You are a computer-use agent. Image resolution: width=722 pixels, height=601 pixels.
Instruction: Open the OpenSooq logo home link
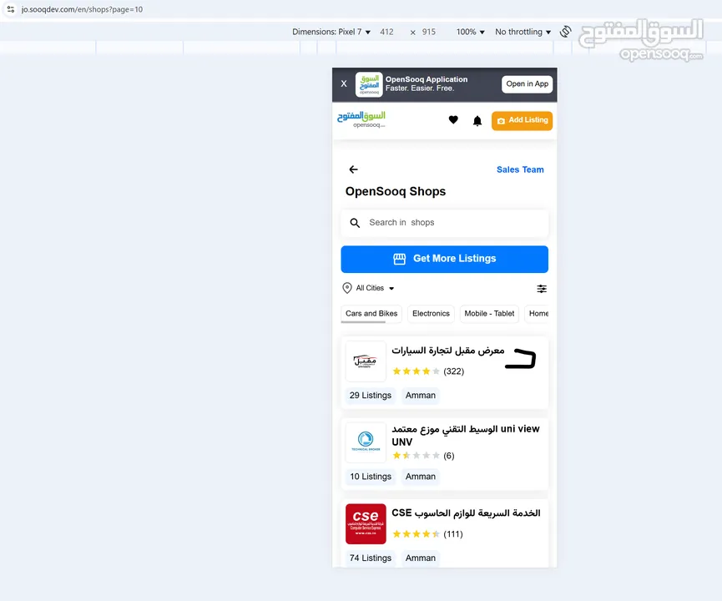[x=361, y=119]
